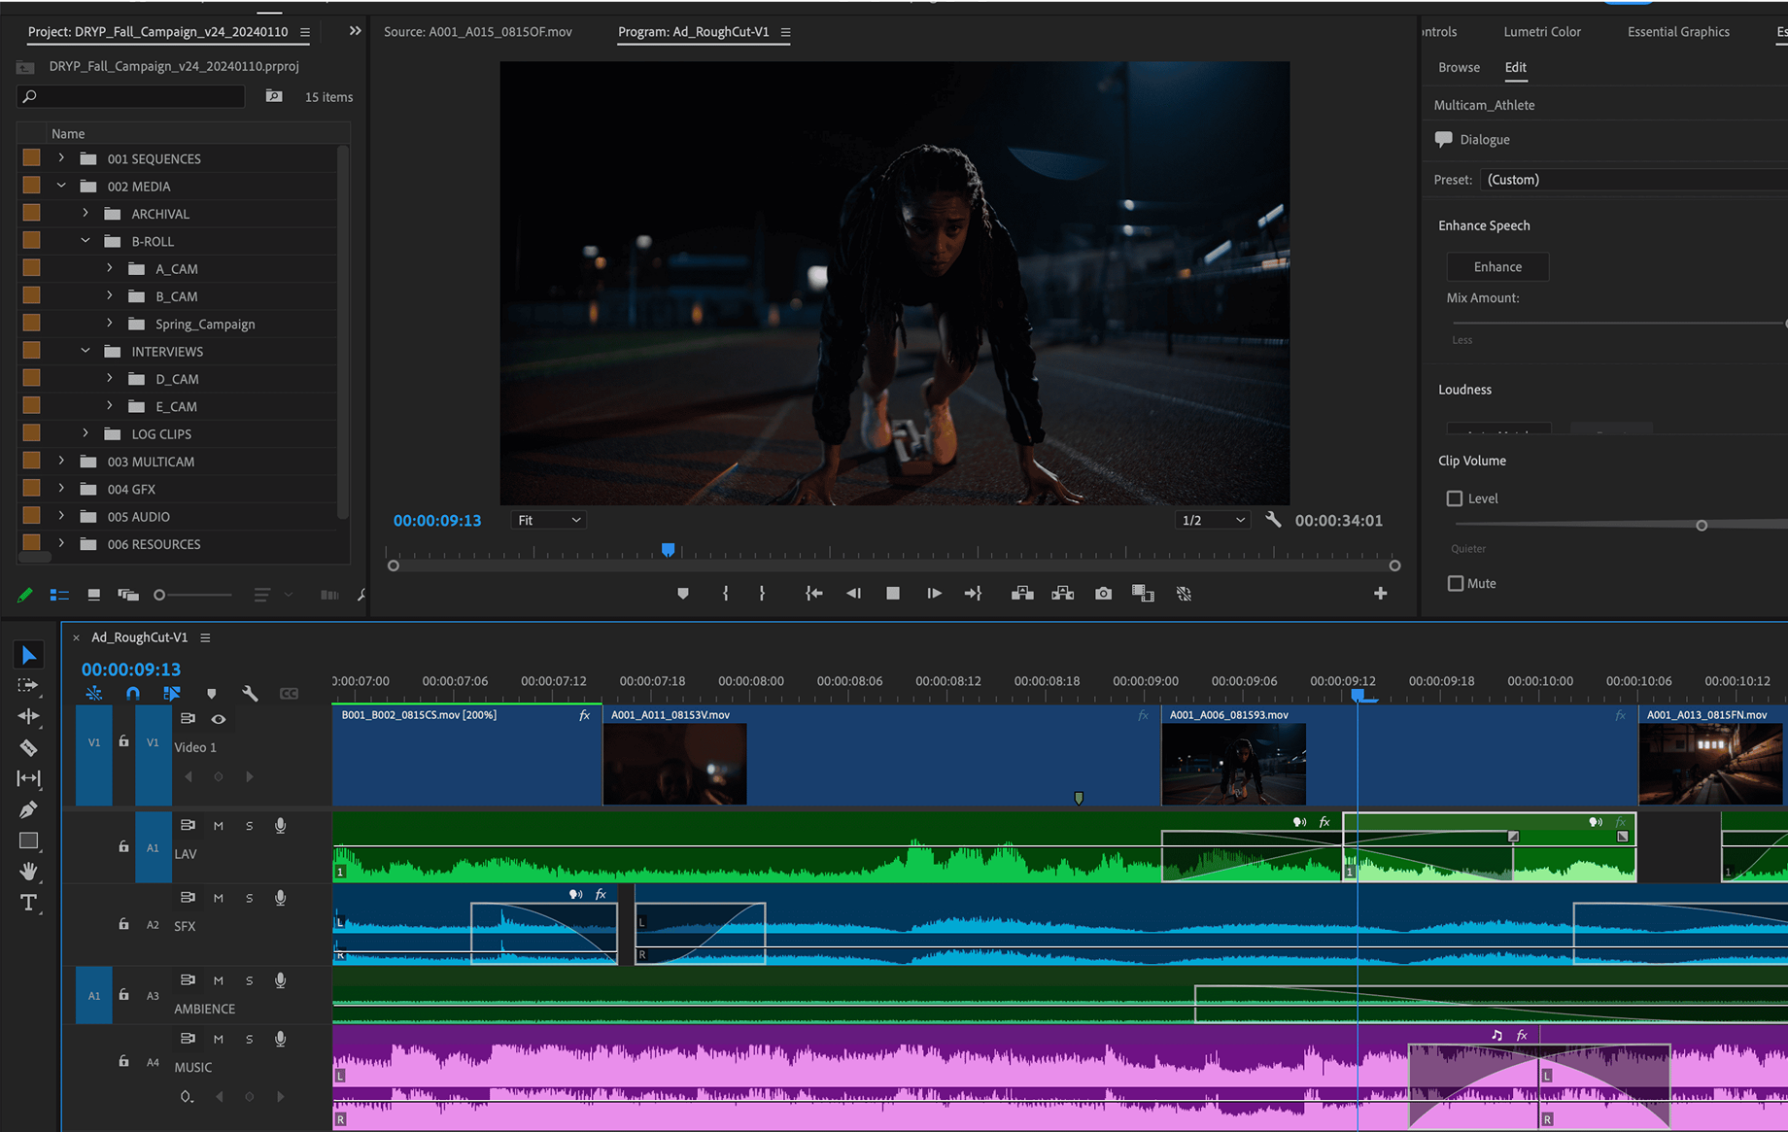Select the Selection tool arrow
The height and width of the screenshot is (1132, 1788).
click(28, 655)
